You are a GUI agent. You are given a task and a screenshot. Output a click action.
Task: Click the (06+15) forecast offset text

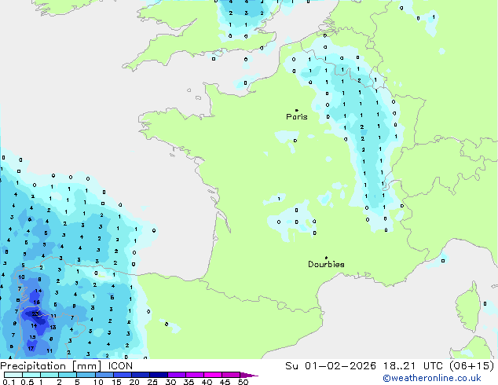tap(472, 366)
